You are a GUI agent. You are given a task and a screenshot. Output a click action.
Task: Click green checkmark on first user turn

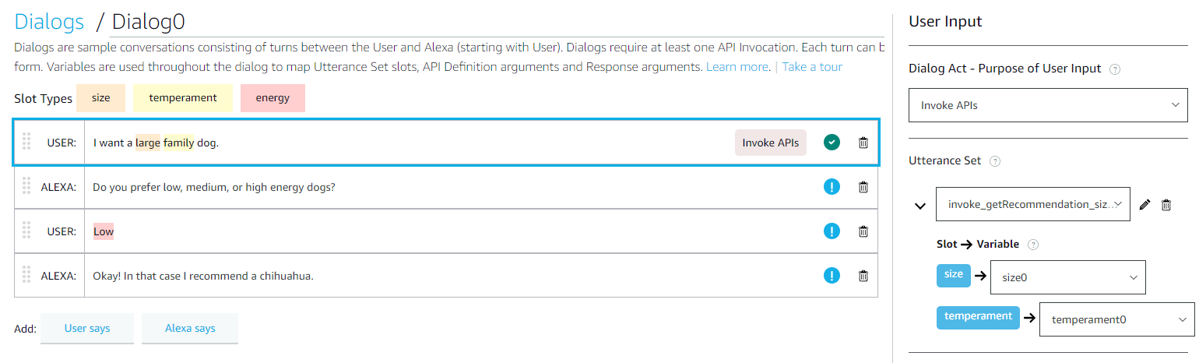tap(832, 143)
